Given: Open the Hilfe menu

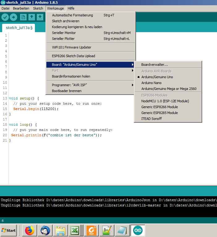Looking at the screenshot, I should tap(71, 8).
